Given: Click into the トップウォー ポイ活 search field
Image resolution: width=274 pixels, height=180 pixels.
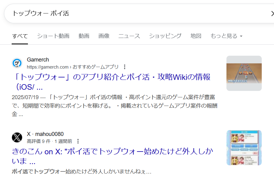Looking at the screenshot, I should click(123, 13).
